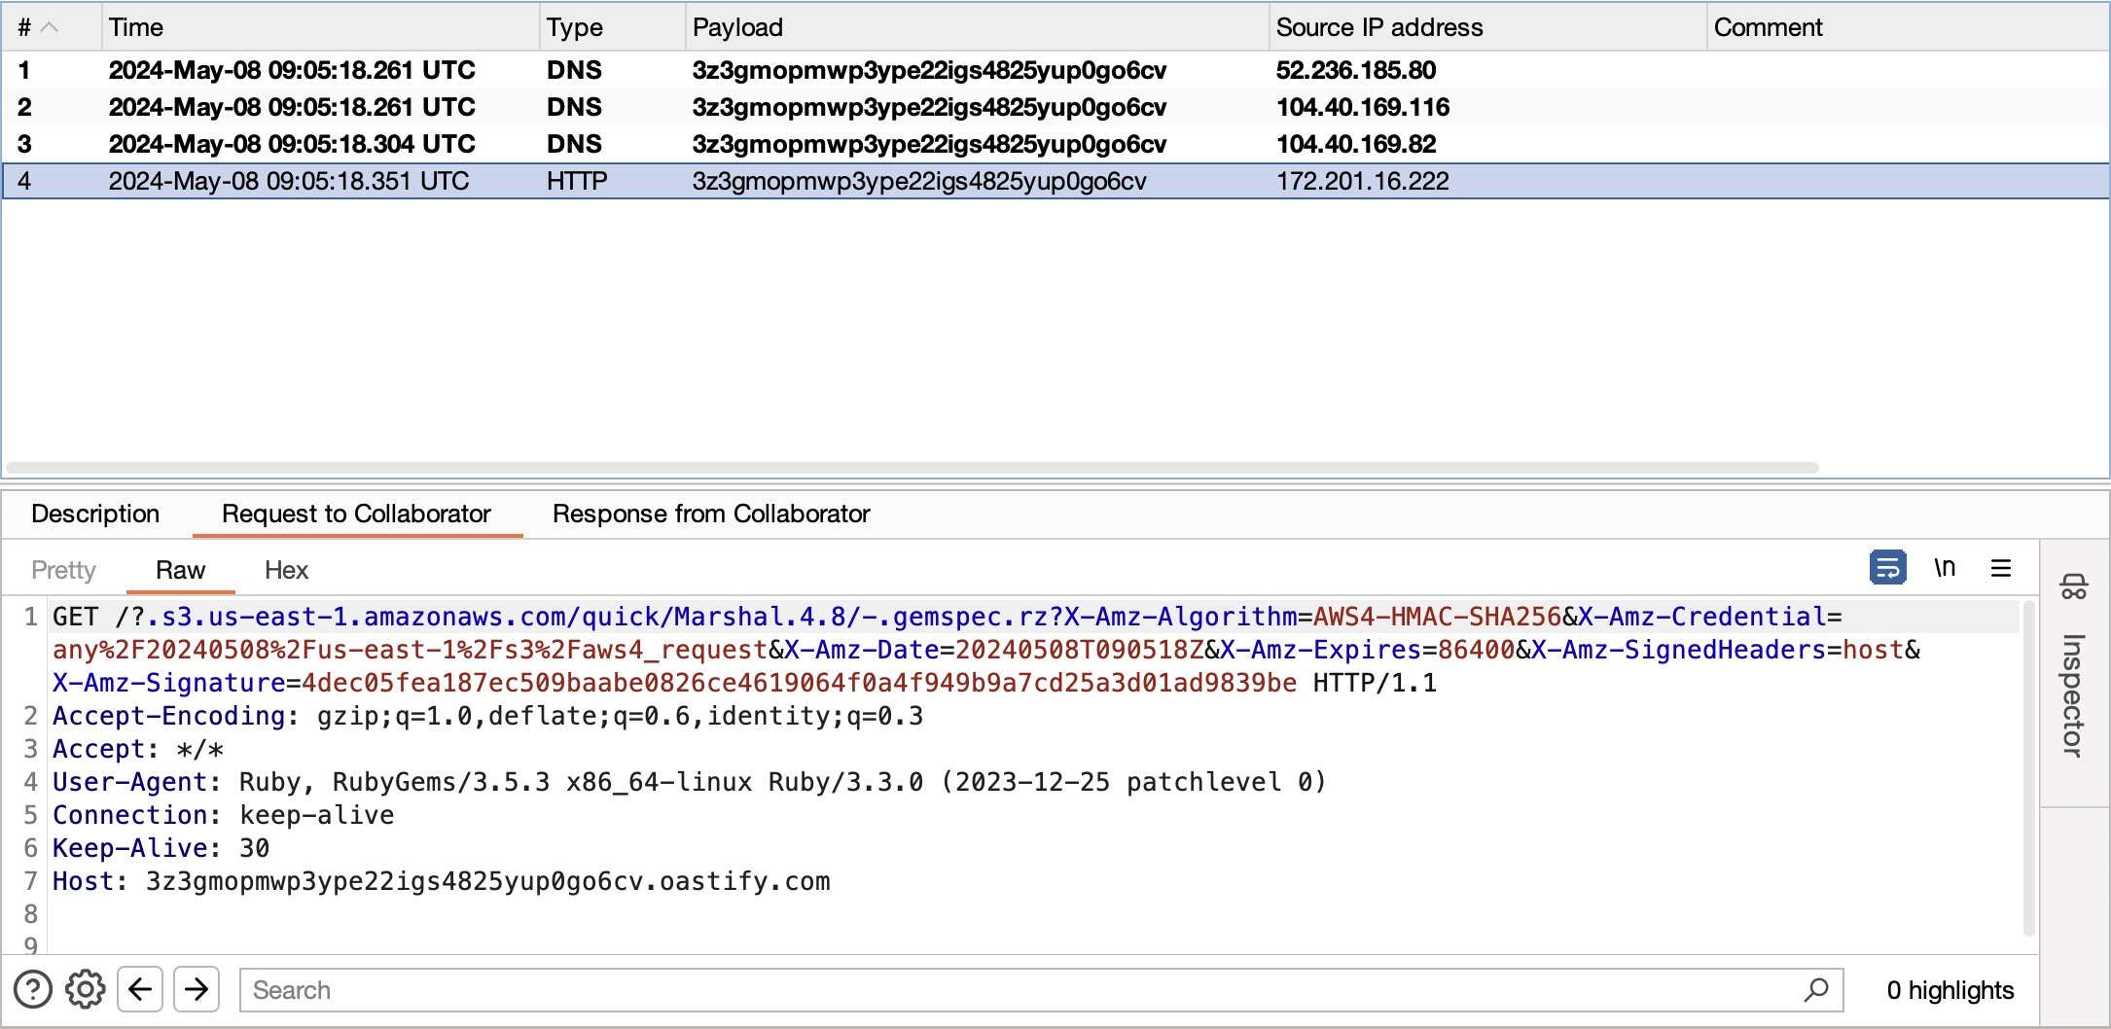Open search settings gear icon

[x=86, y=990]
